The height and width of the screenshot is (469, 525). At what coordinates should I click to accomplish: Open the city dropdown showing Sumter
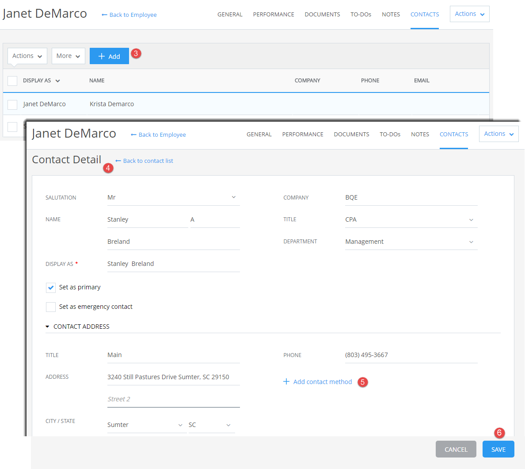click(x=147, y=425)
